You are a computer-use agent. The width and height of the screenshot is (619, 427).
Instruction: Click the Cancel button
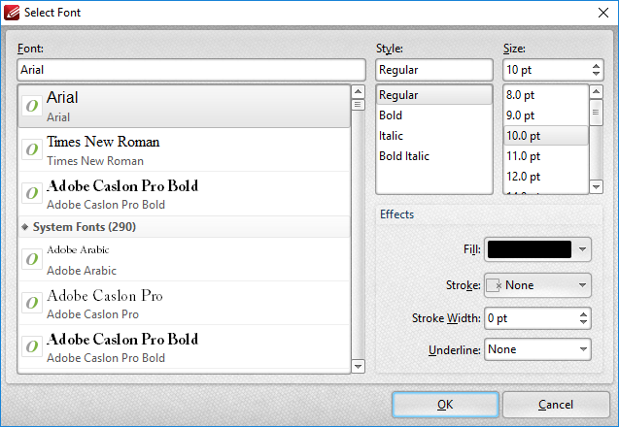click(x=556, y=405)
